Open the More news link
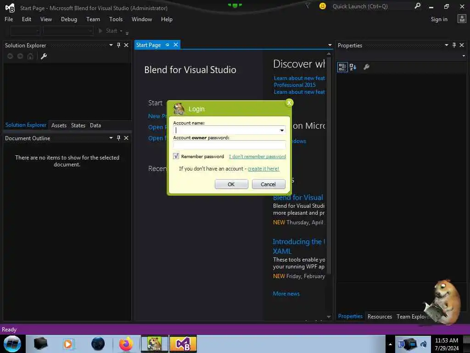Viewport: 470px width, 353px height. pos(286,294)
